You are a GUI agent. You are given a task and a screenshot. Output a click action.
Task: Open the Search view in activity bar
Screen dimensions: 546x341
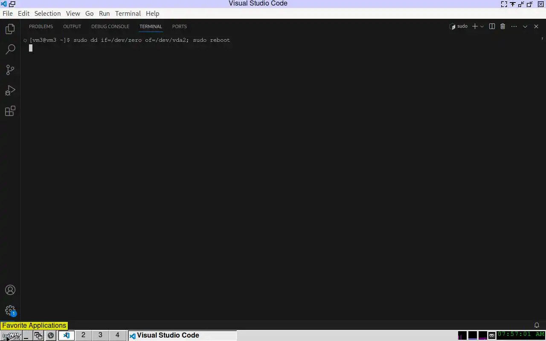[x=10, y=49]
